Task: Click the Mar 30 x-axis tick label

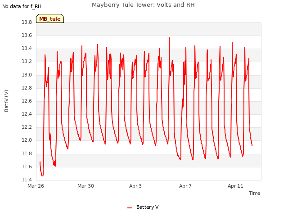Action: point(85,186)
